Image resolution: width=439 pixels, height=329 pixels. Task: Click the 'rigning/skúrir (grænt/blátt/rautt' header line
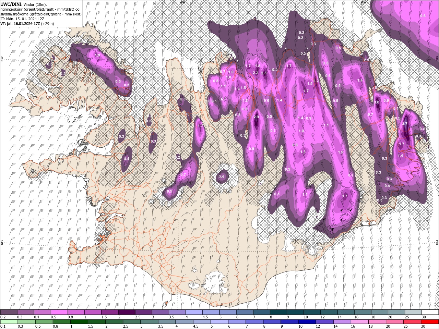[40, 9]
